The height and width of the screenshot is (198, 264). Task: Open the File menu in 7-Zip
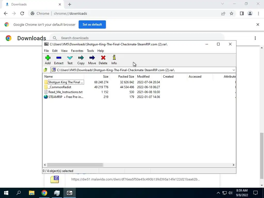(46, 51)
